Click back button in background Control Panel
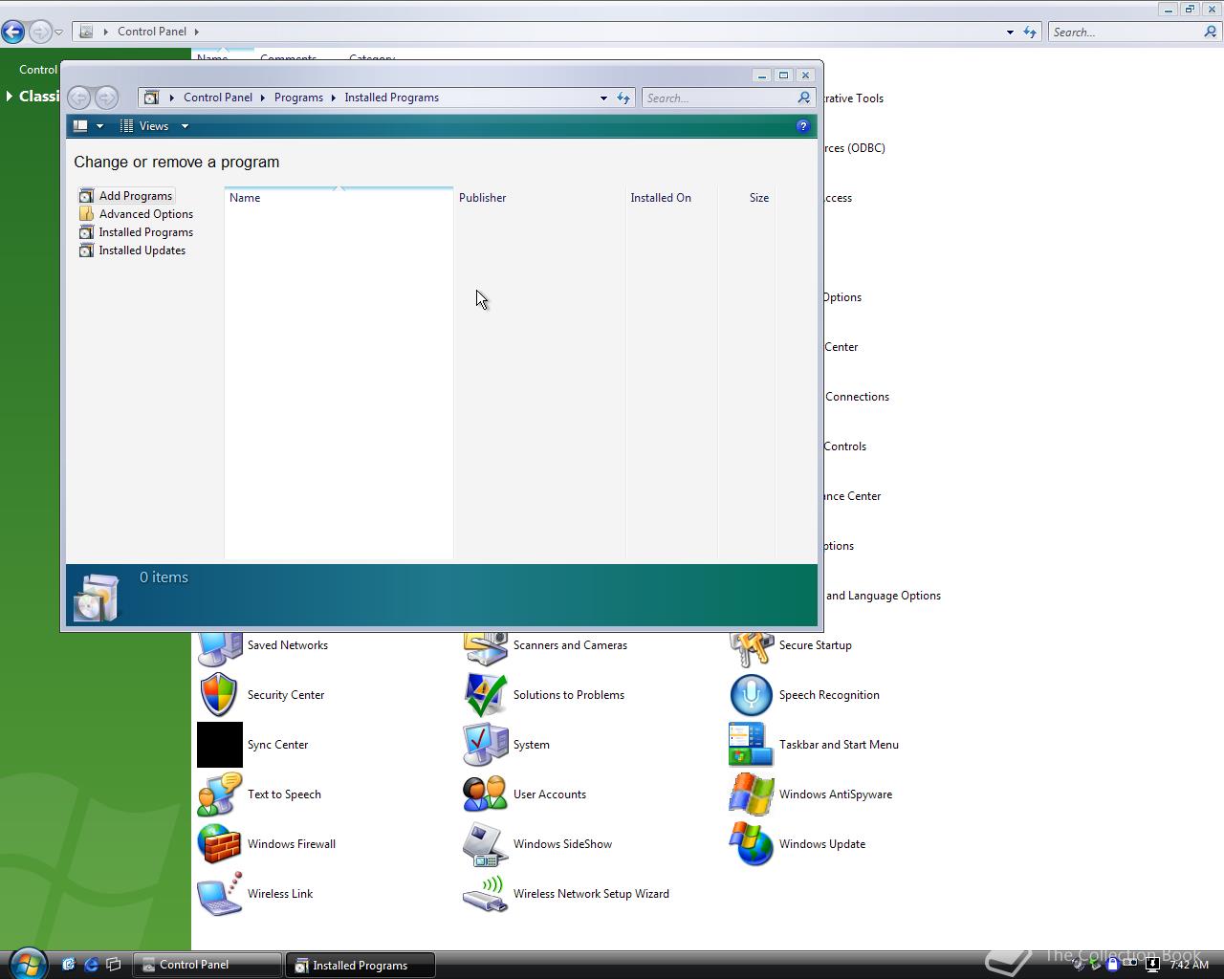 13,33
